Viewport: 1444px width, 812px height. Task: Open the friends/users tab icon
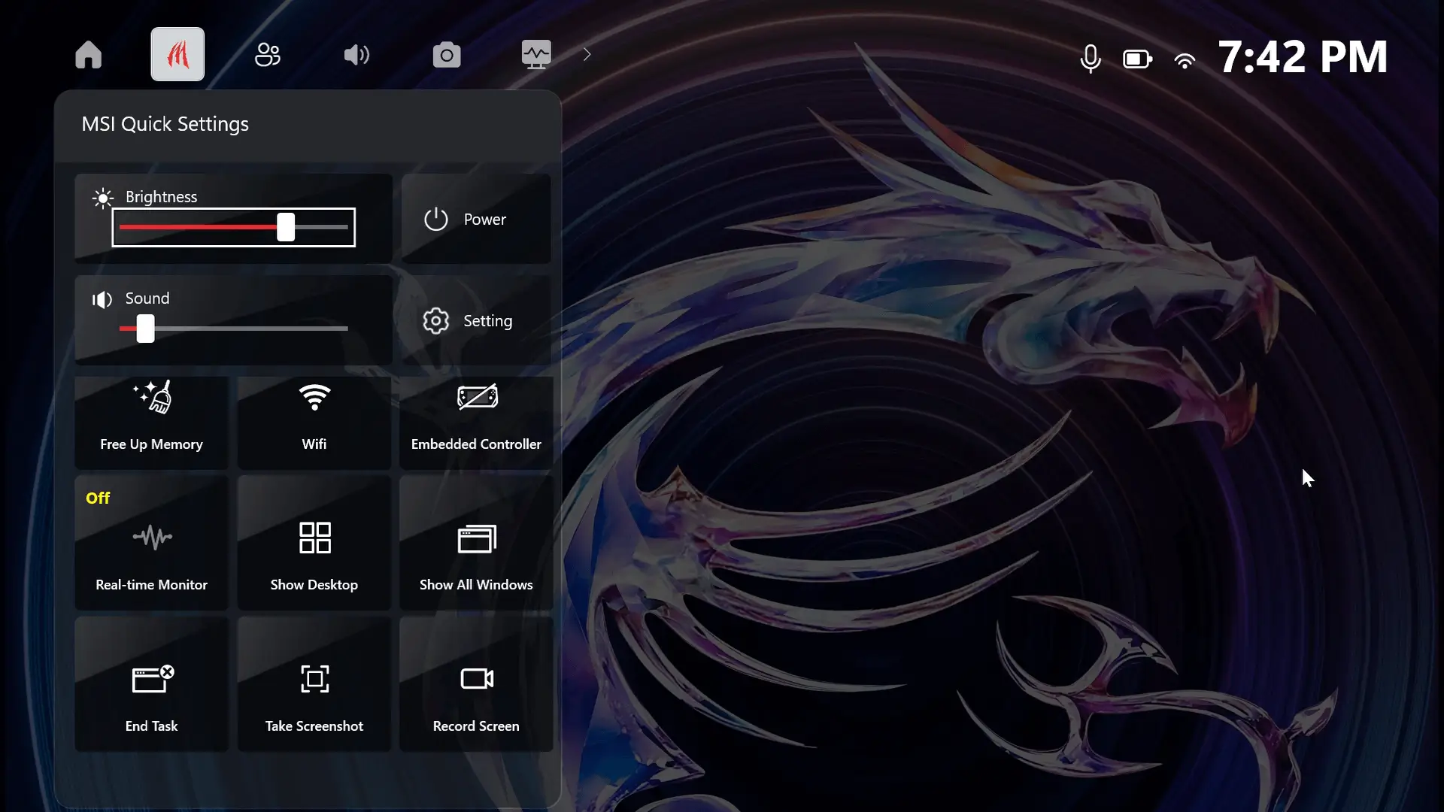click(267, 55)
